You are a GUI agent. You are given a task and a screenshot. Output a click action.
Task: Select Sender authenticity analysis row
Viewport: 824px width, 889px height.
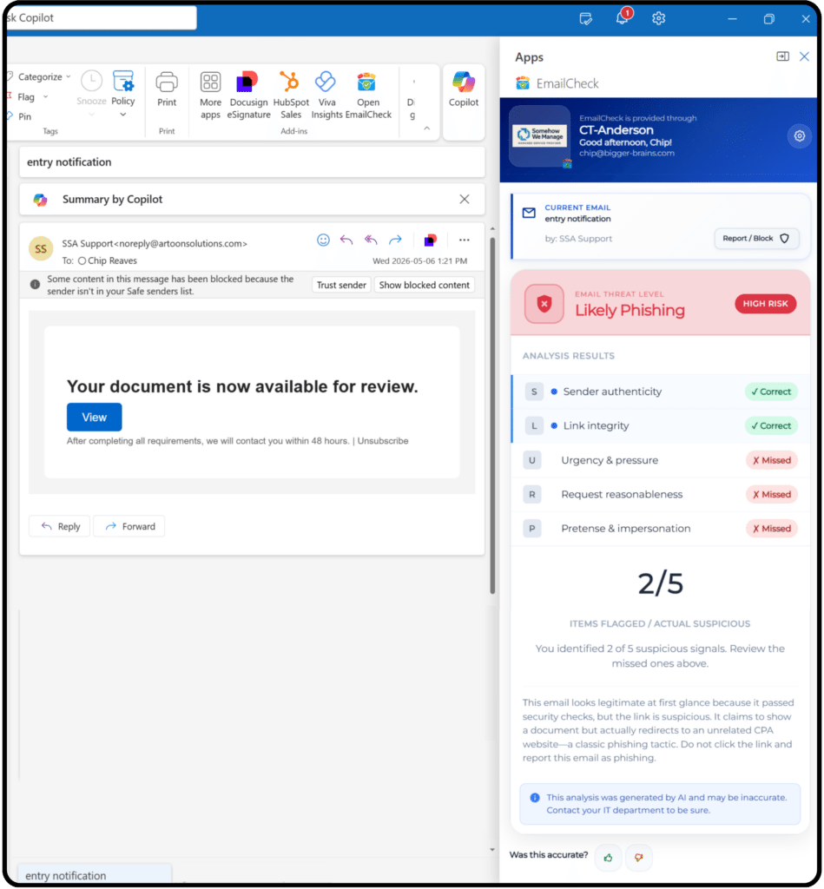click(x=661, y=392)
